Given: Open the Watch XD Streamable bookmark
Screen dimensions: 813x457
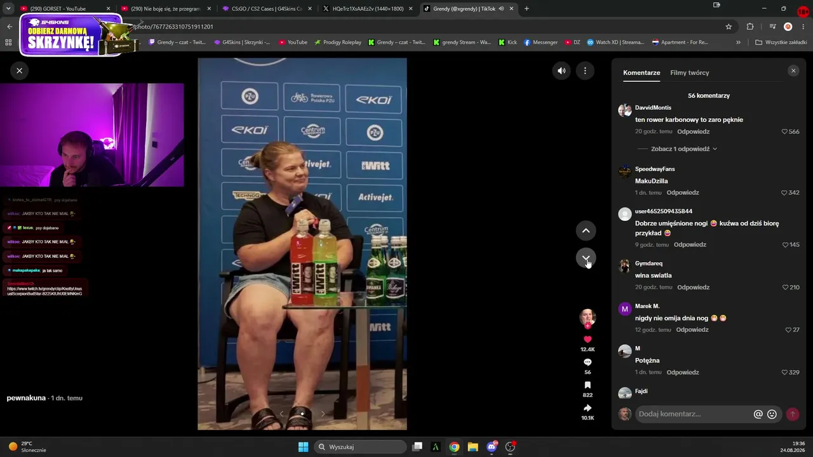Looking at the screenshot, I should tap(615, 43).
